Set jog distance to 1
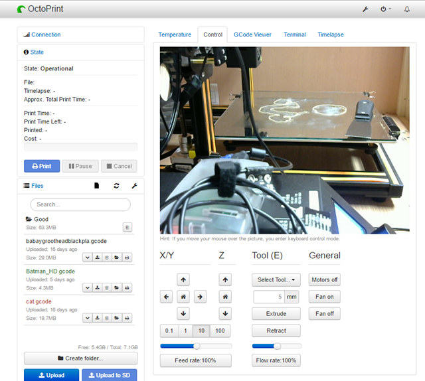This screenshot has width=425, height=381. coord(186,331)
